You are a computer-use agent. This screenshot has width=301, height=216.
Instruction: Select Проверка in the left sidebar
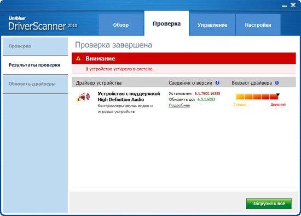coord(36,46)
